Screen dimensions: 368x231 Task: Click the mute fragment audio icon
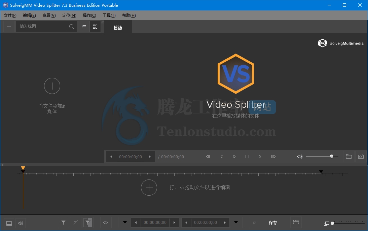pyautogui.click(x=106, y=223)
